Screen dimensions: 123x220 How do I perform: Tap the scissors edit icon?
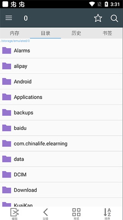(15, 212)
